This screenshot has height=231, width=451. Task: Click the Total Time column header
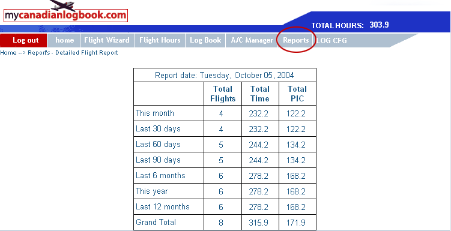(260, 94)
